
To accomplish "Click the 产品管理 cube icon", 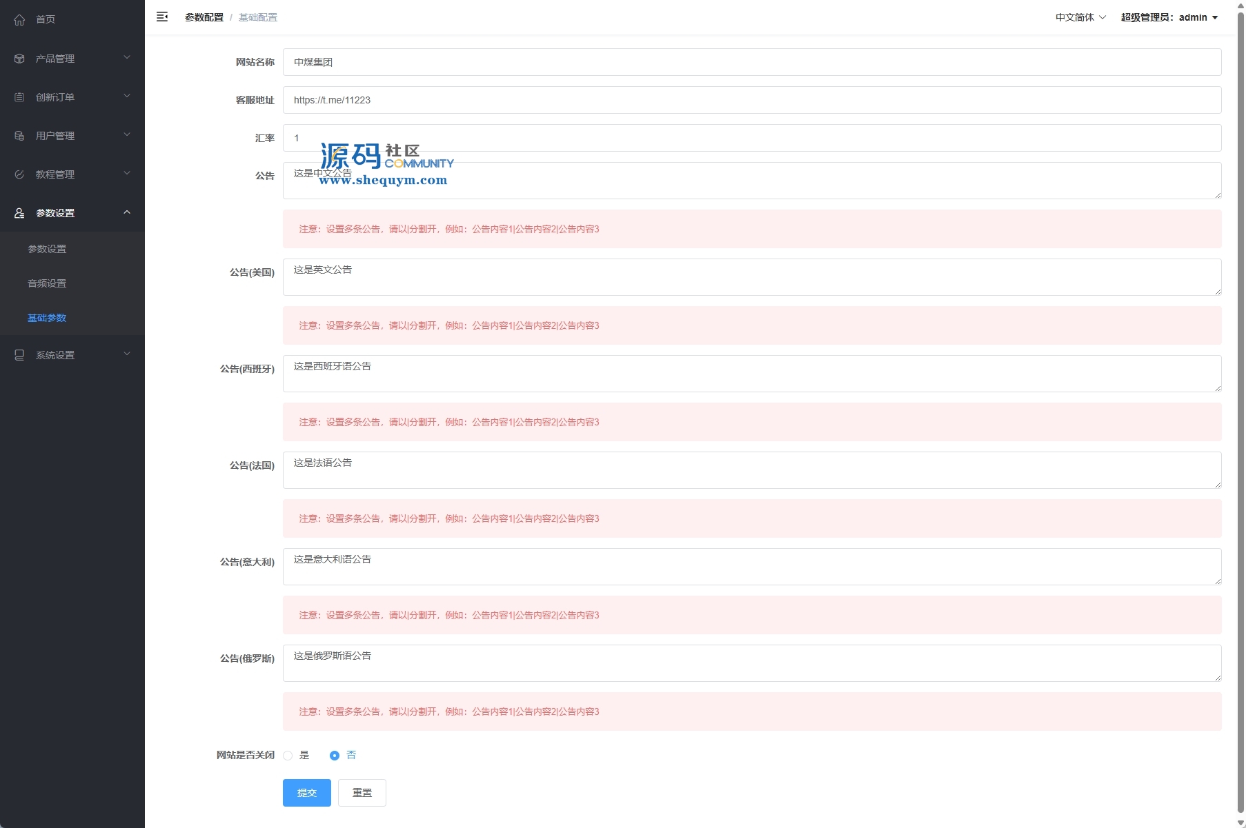I will click(x=19, y=59).
